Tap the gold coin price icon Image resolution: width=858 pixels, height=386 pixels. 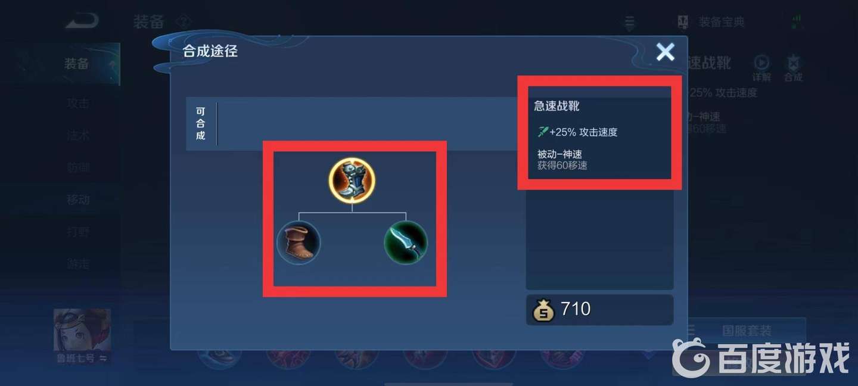point(543,310)
